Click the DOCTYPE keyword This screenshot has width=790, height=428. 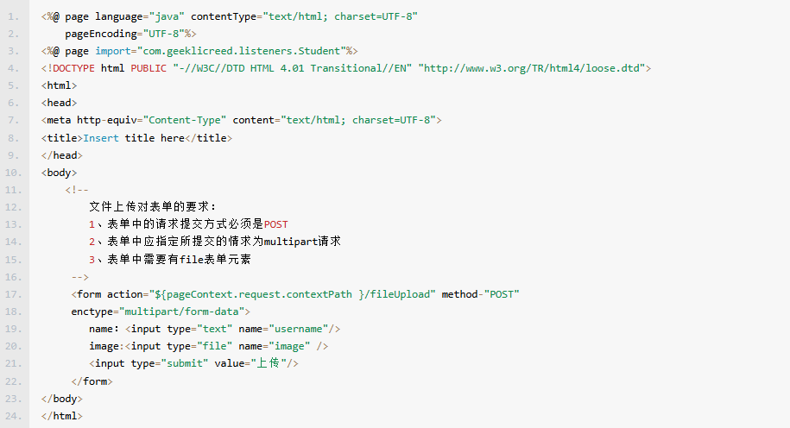(73, 68)
